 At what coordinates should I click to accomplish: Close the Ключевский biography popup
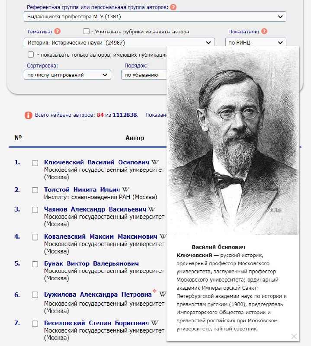294,336
